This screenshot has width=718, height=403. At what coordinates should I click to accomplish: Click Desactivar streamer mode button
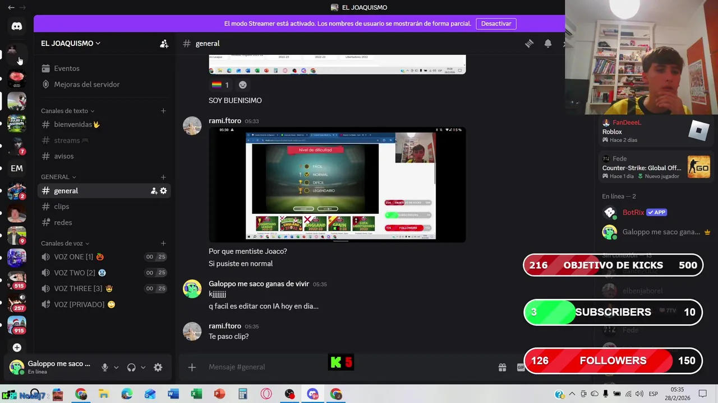coord(496,24)
